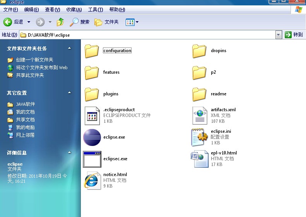Select the eclipse.ini settings file icon
This screenshot has height=217, width=306.
[x=200, y=137]
